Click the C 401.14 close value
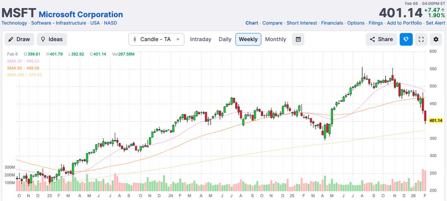 (x=98, y=54)
